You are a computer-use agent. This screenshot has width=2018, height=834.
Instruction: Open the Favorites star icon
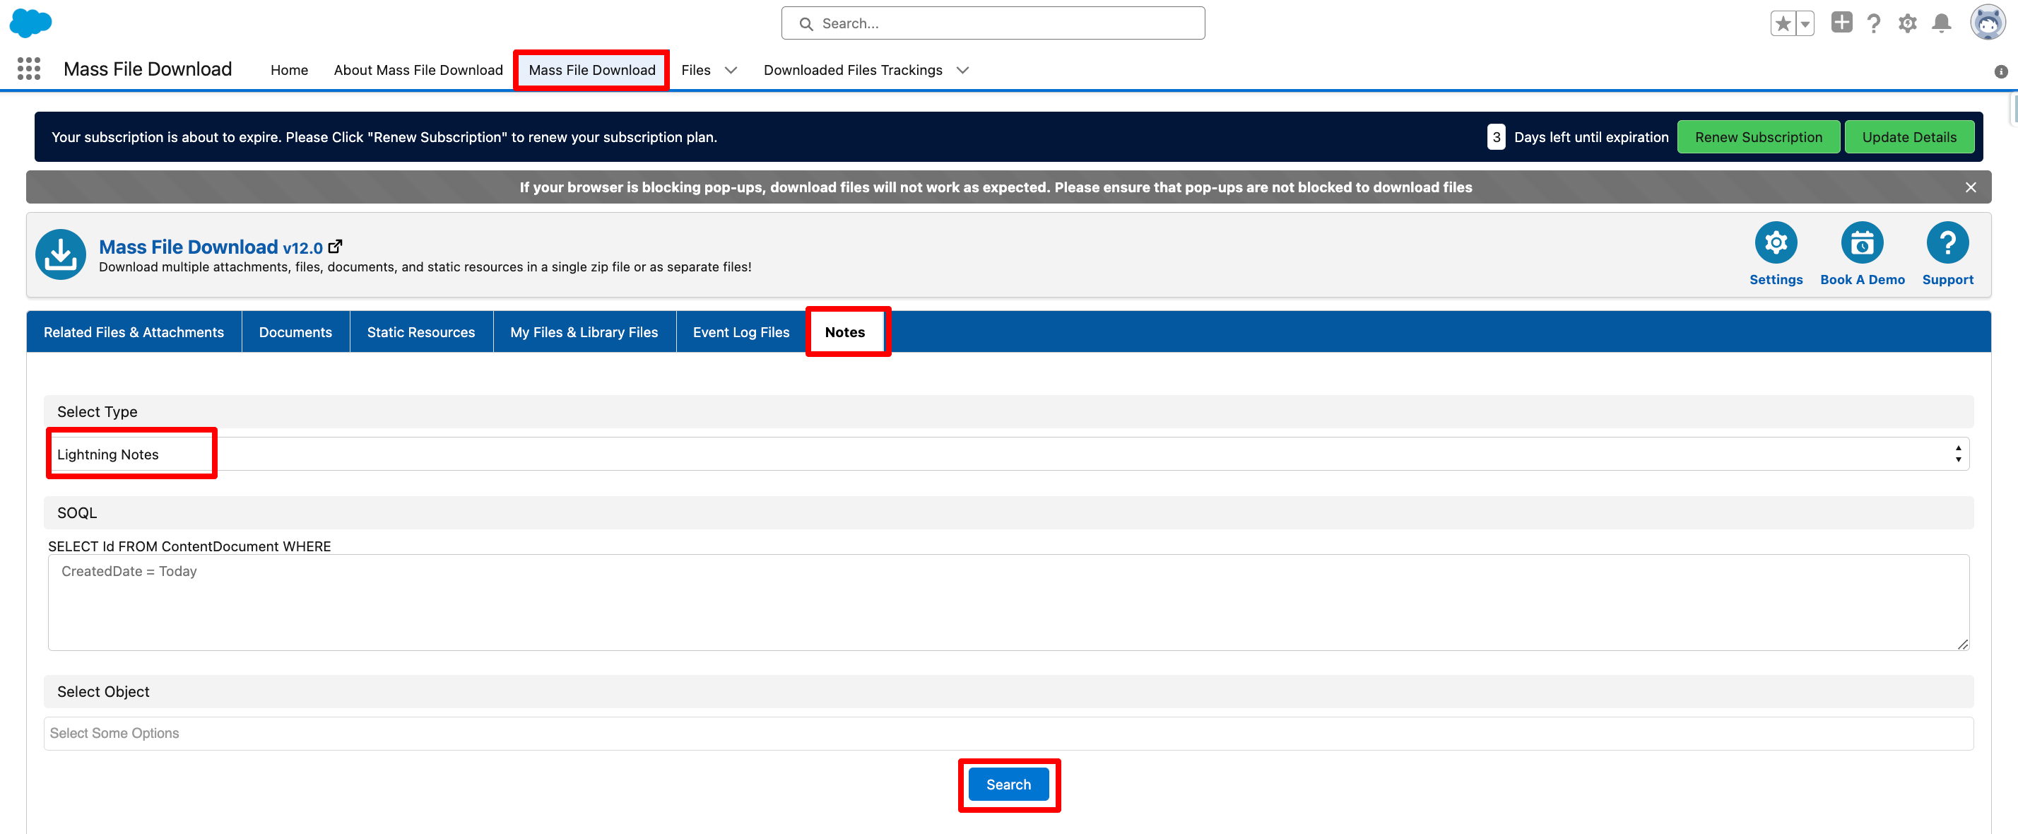(x=1783, y=23)
